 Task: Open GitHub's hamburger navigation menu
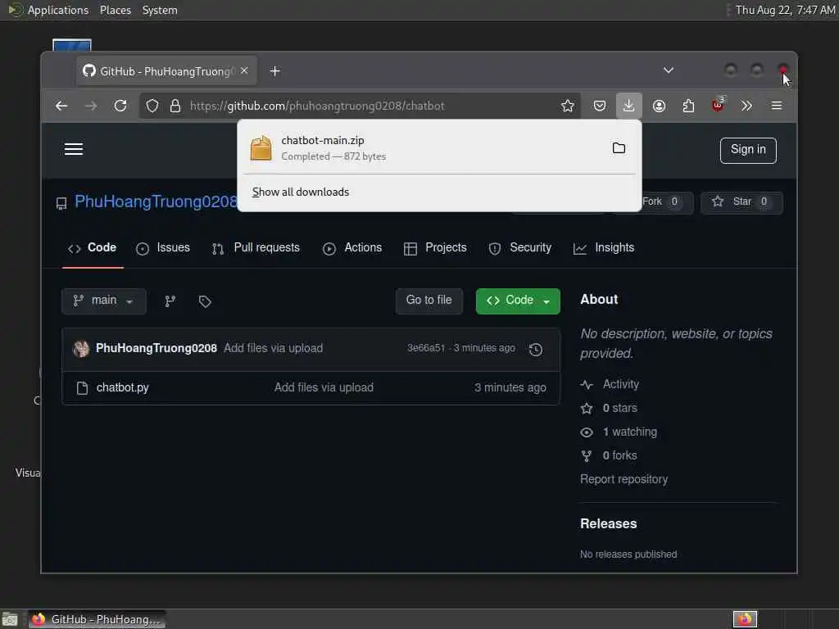(x=74, y=149)
